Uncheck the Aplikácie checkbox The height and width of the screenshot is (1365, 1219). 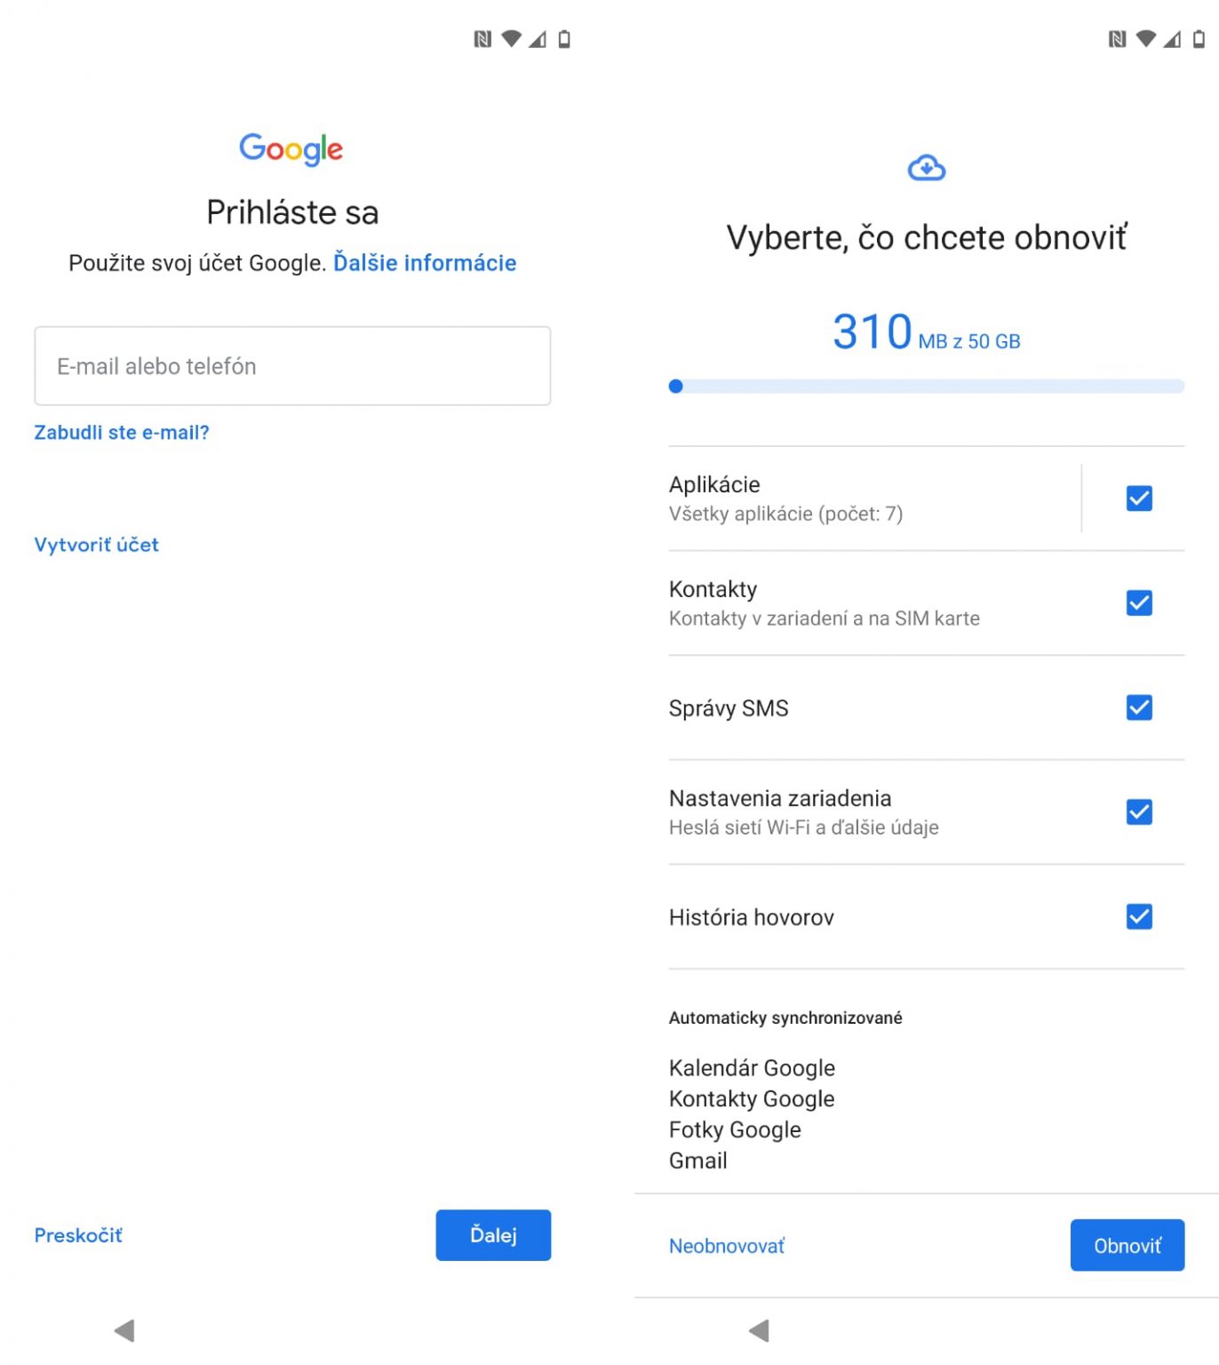1139,499
